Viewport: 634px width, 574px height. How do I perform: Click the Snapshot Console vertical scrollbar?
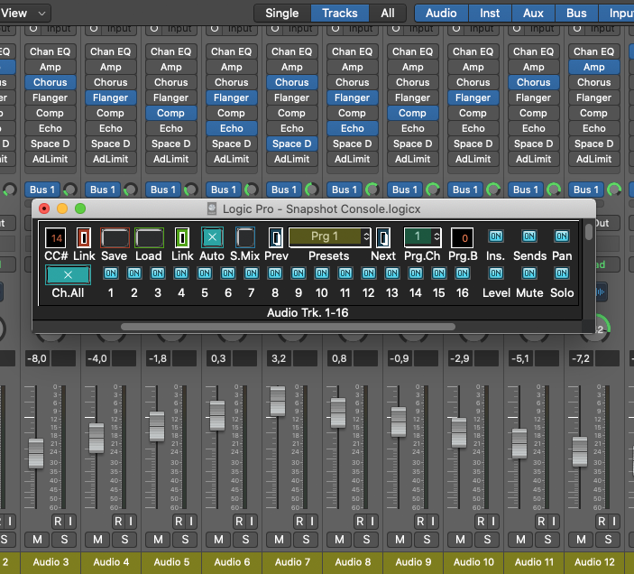point(589,231)
